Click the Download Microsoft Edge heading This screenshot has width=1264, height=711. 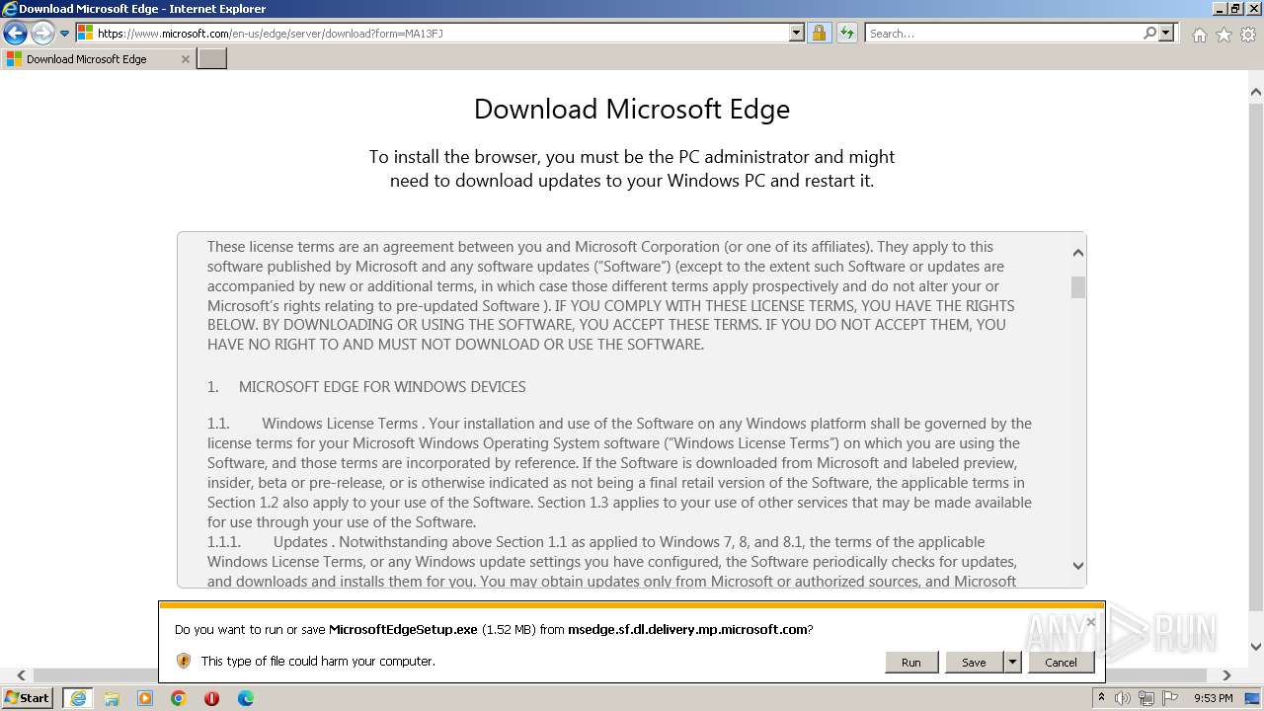tap(632, 109)
